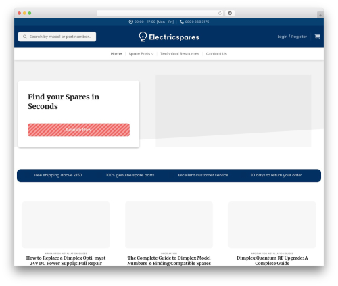Focus the search by model field

[x=57, y=37]
